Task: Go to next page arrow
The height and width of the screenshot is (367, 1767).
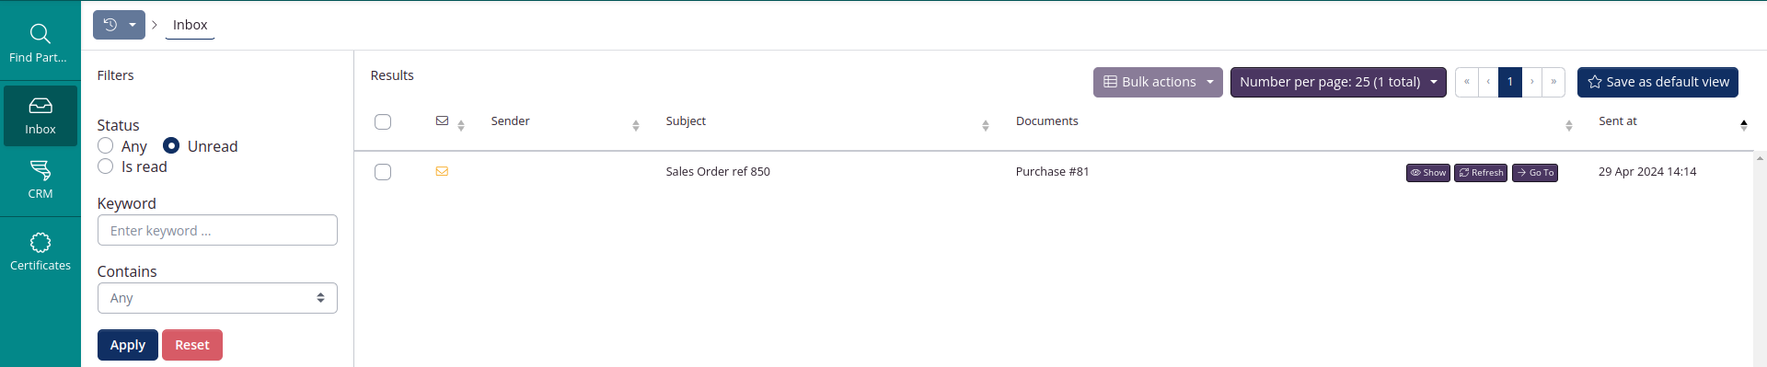Action: point(1532,82)
